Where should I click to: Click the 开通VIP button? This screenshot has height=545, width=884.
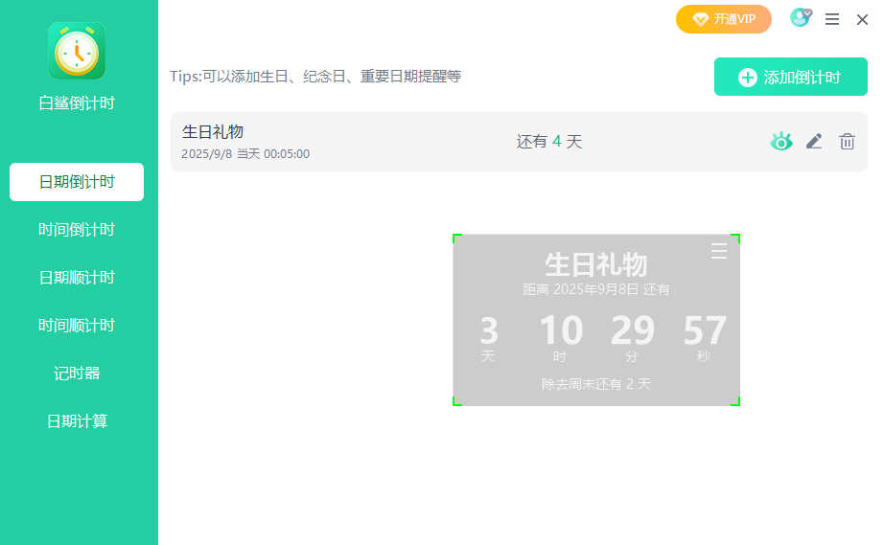click(x=724, y=19)
